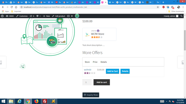
Task: Open the muted volume tray icon
Action: [x=173, y=101]
